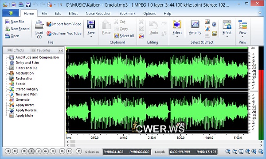Click the colorful mix file icon in Editing group
This screenshot has height=159, width=266.
141,36
